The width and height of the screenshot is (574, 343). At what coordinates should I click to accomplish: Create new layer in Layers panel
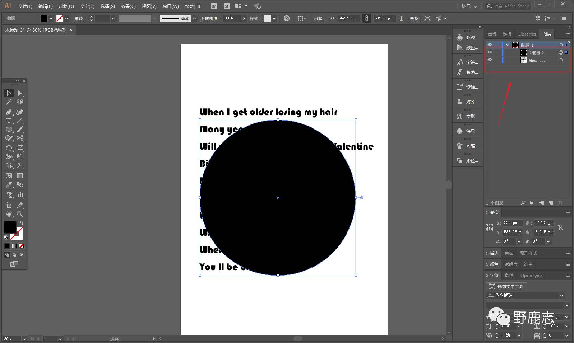pos(551,203)
